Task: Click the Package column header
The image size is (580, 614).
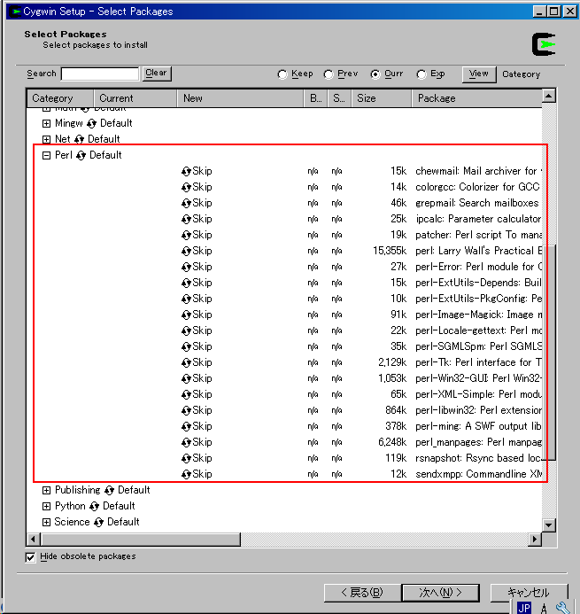Action: 475,98
